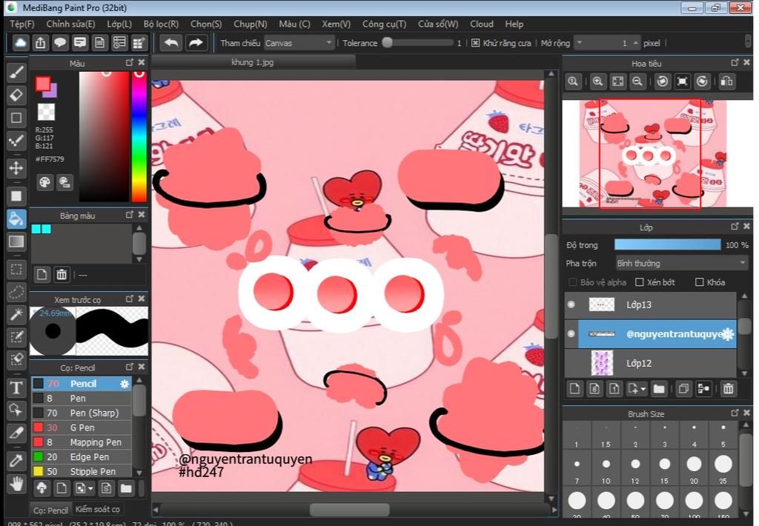Screen dimensions: 759x526
Task: Click the foreground pink color swatch
Action: (42, 84)
